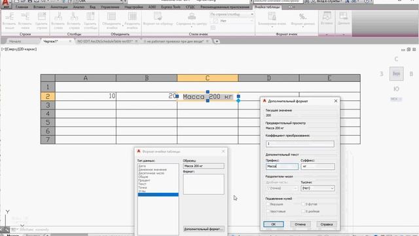
Task: Click OK in Additional Format dialog
Action: pyautogui.click(x=274, y=224)
